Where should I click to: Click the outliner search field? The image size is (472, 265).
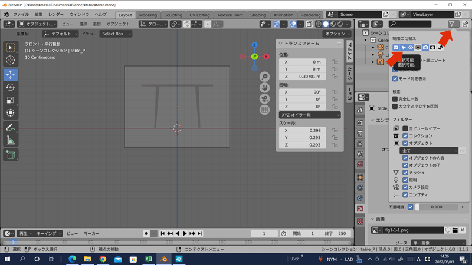coord(410,24)
